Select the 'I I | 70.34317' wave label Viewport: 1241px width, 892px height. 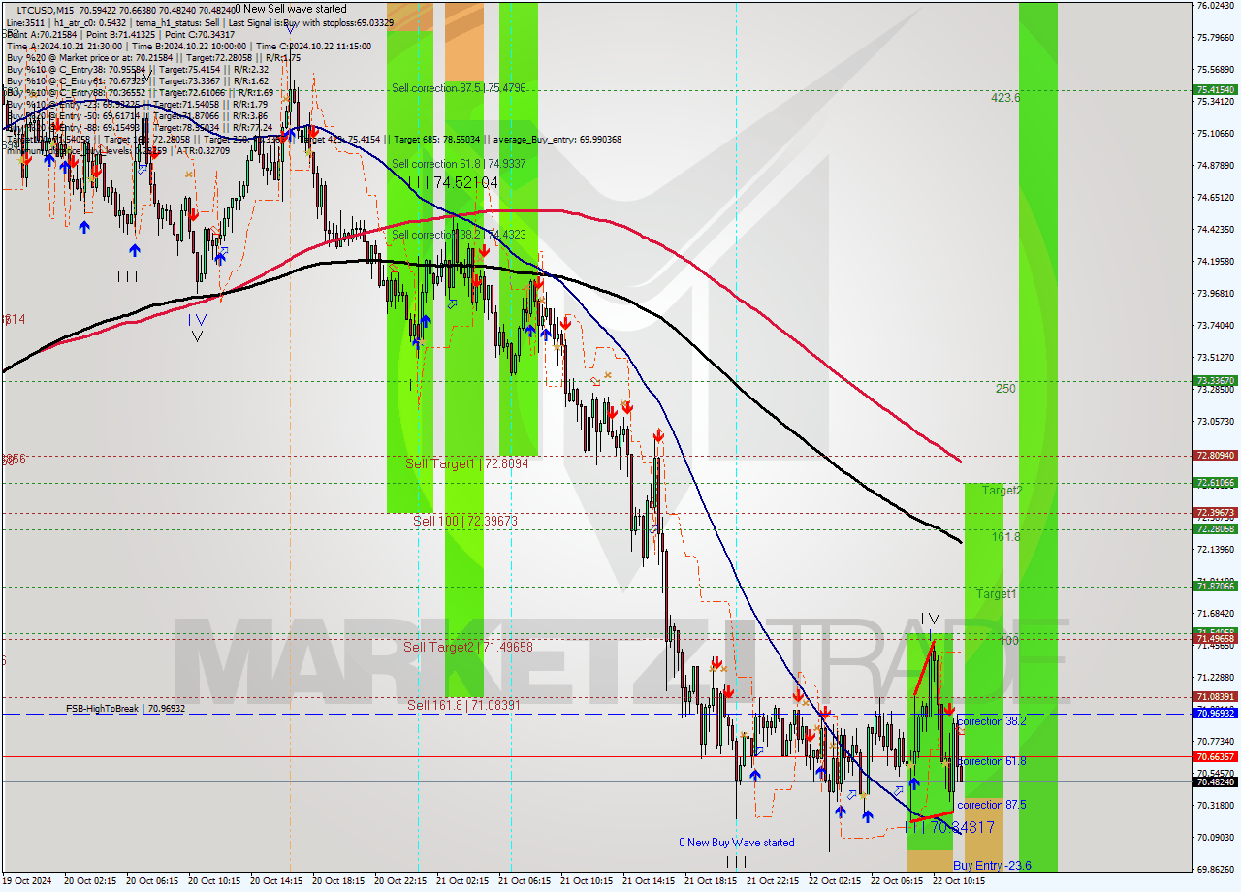tap(949, 827)
